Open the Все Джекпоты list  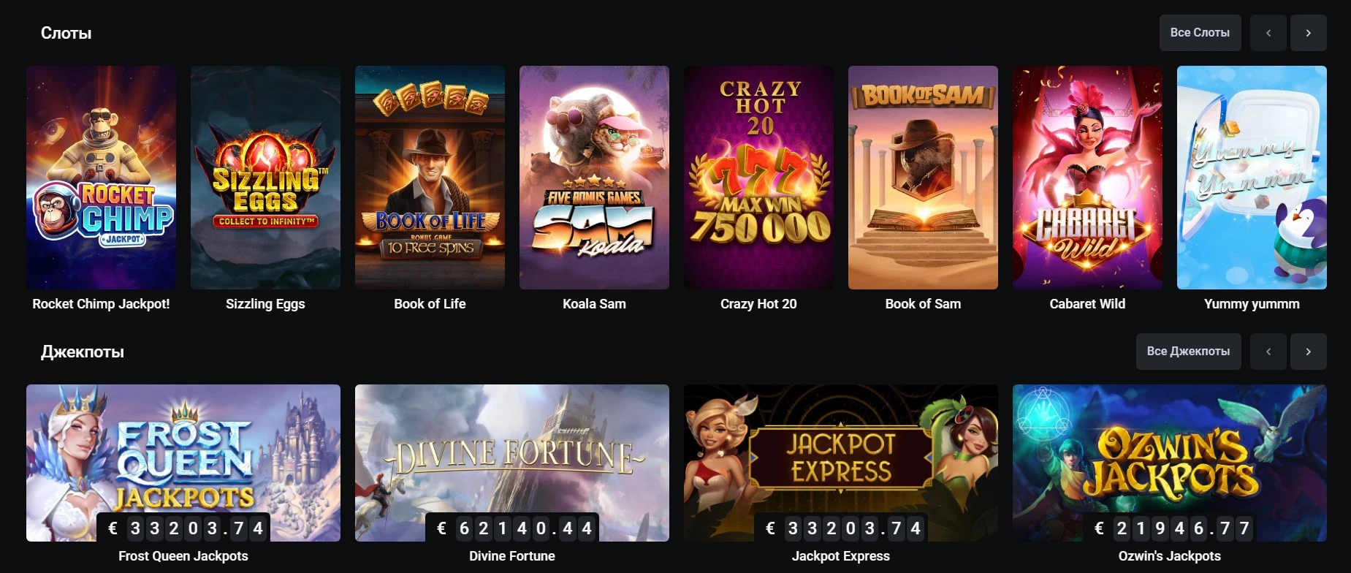[1188, 352]
